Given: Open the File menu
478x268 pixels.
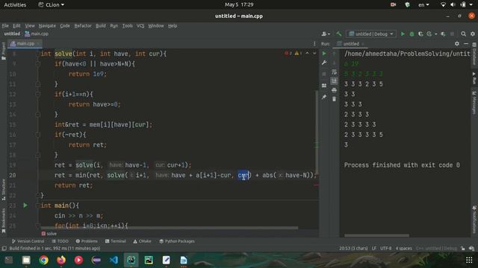Looking at the screenshot, I should pyautogui.click(x=5, y=26).
